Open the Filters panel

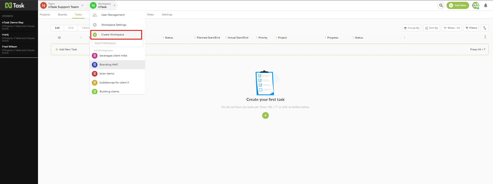coord(471,28)
